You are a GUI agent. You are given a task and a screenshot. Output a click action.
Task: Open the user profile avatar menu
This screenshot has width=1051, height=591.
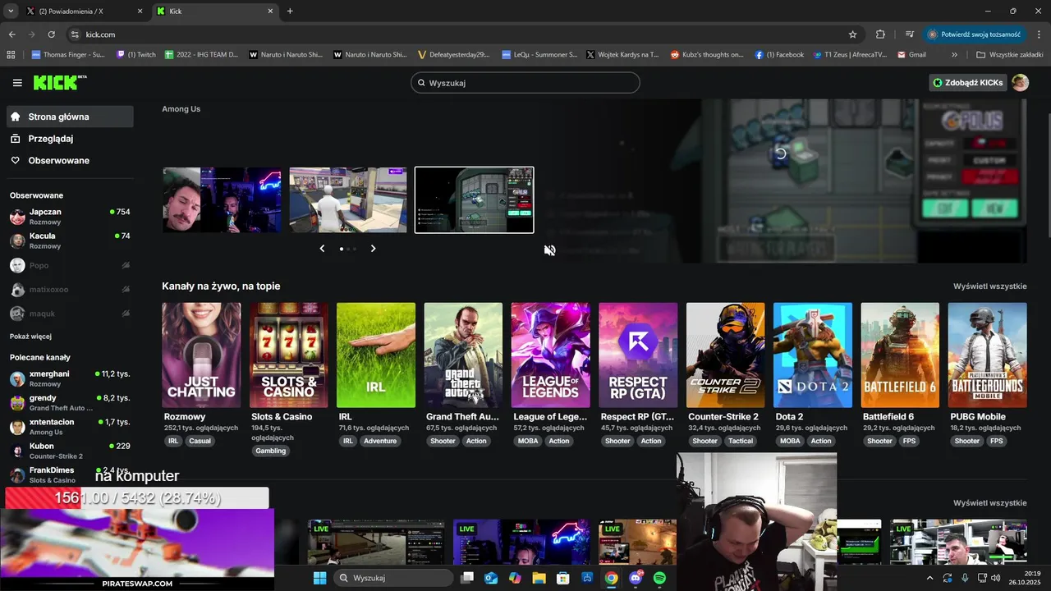(1020, 82)
